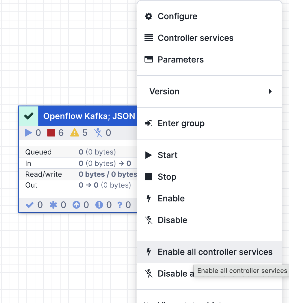
Task: Click the up-to-date checkmark icon in the group footer
Action: (29, 205)
